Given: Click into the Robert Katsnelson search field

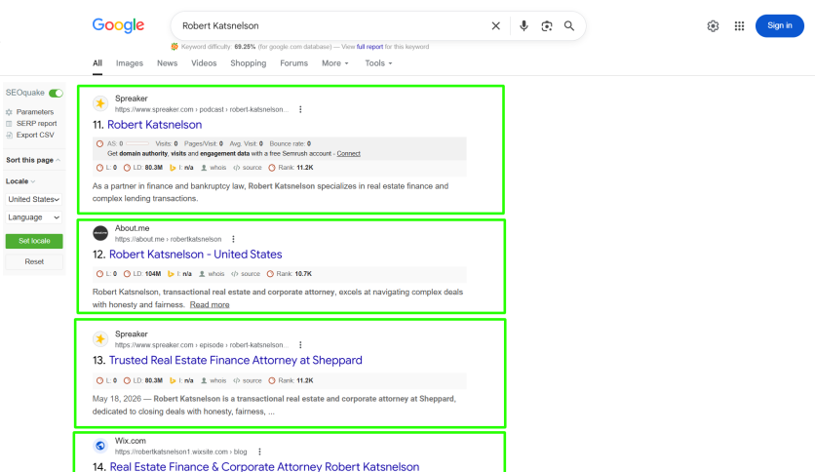Looking at the screenshot, I should [x=332, y=26].
